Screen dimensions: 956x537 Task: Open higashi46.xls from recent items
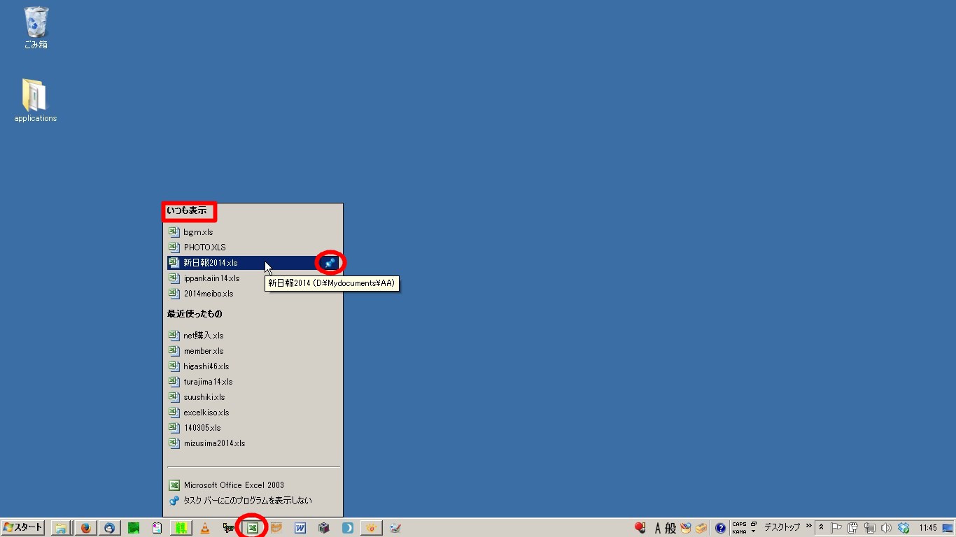pyautogui.click(x=253, y=366)
